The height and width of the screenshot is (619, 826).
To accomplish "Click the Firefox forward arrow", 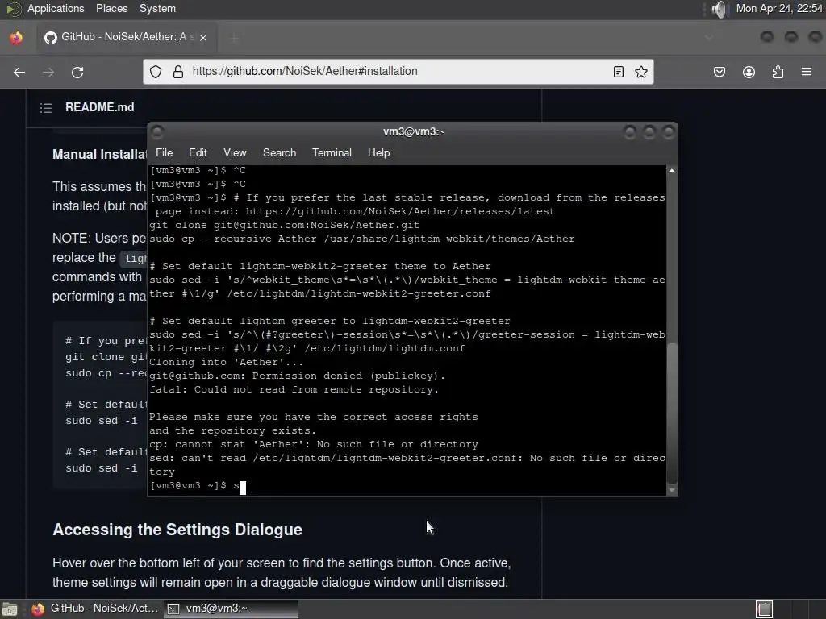I will click(48, 72).
